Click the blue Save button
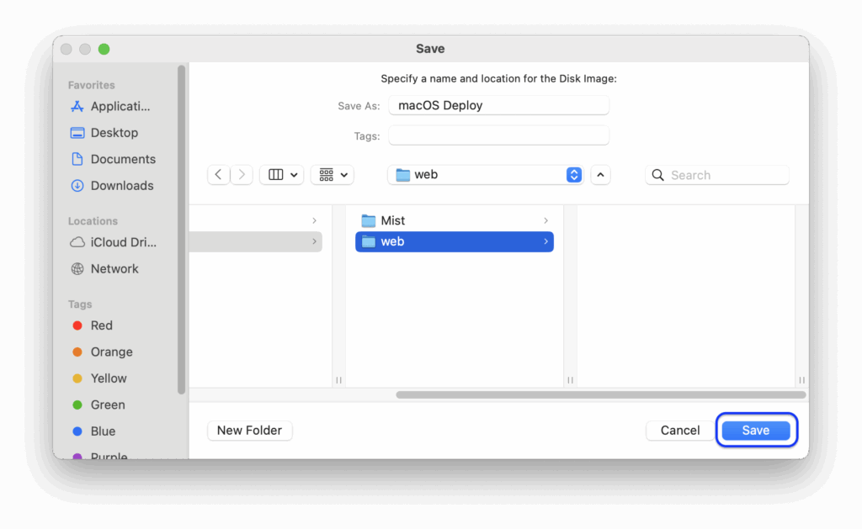This screenshot has width=862, height=529. click(x=756, y=430)
